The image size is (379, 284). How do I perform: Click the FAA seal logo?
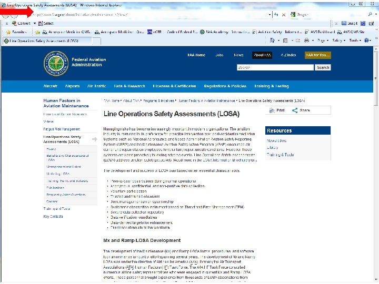(56, 64)
